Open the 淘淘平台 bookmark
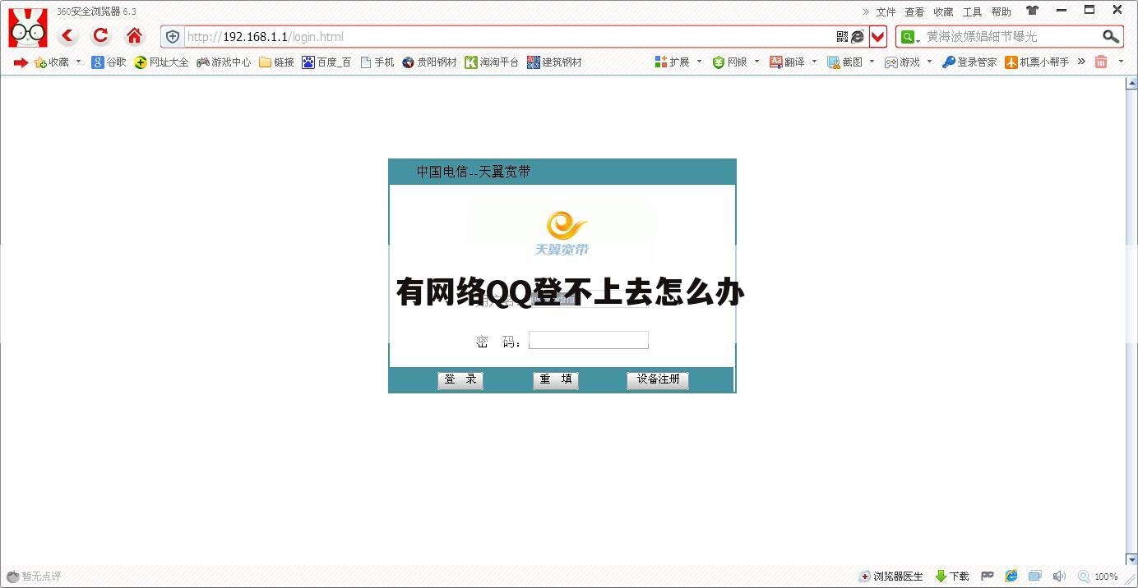 (492, 62)
